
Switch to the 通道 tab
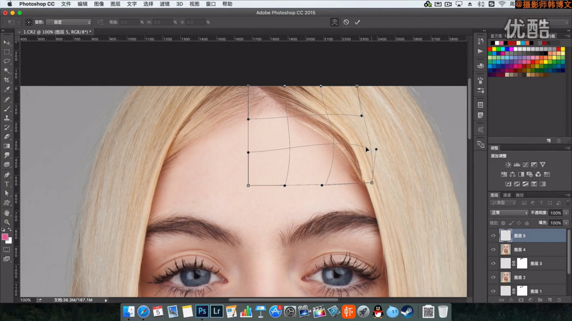507,195
